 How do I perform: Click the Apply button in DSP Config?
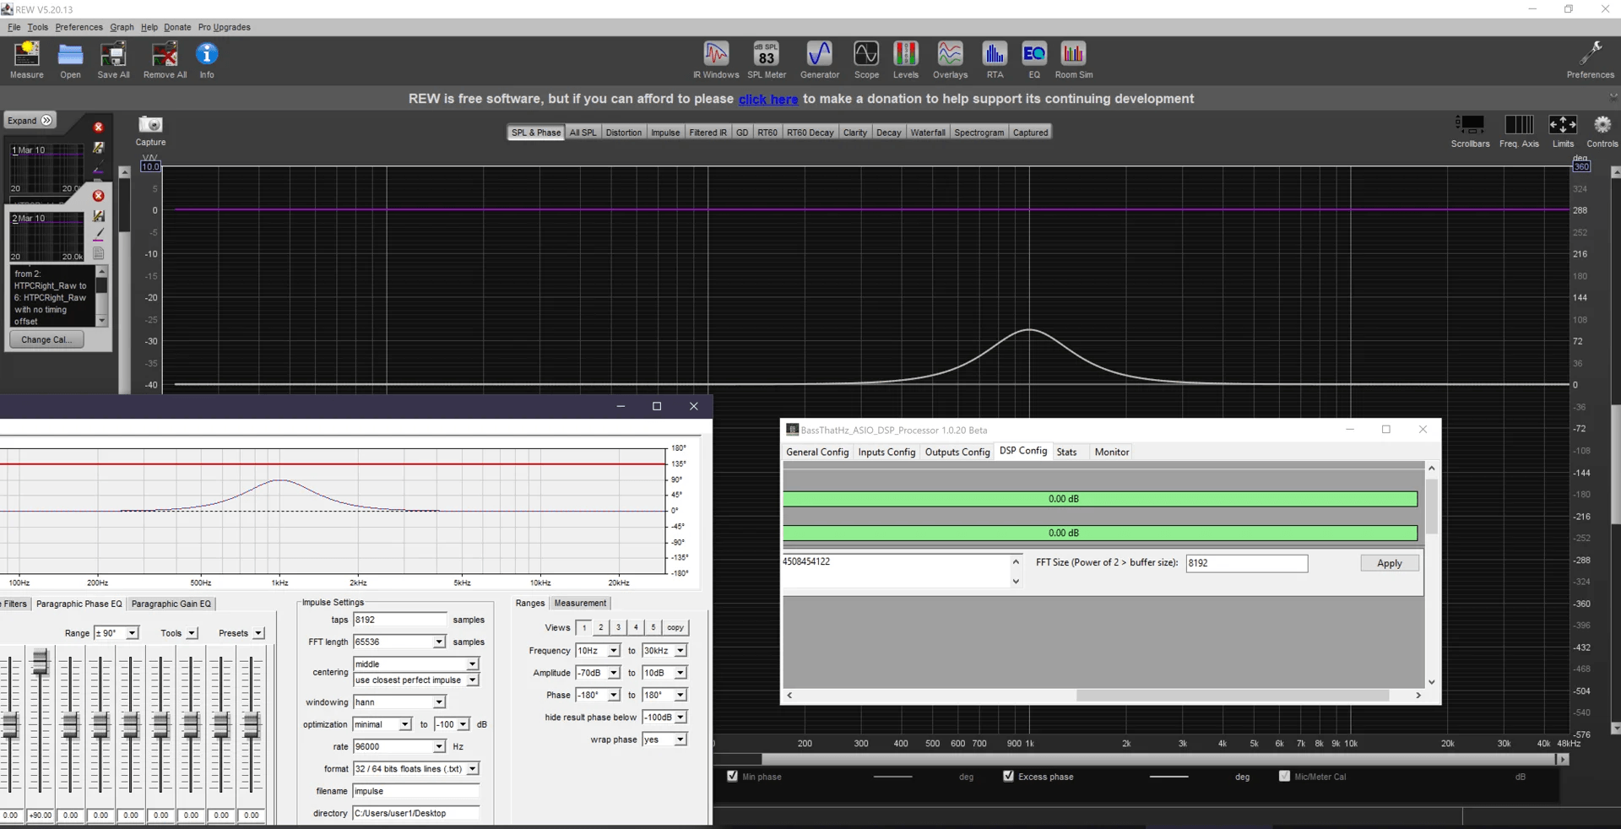(x=1389, y=563)
